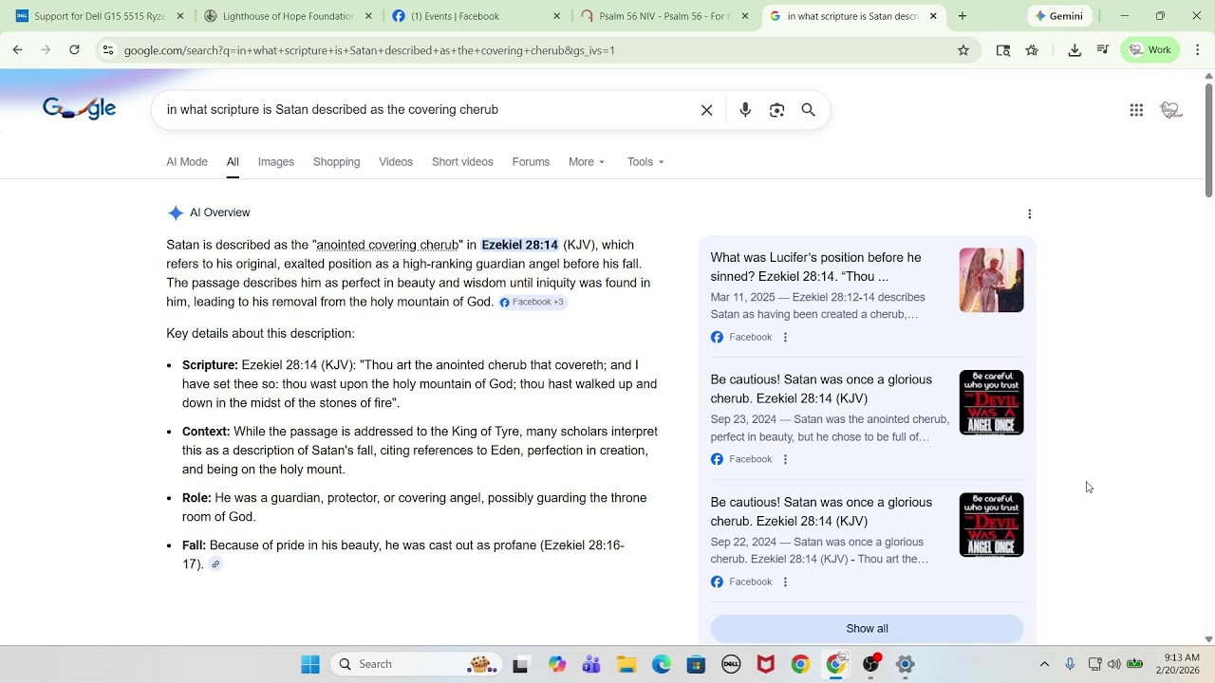Open the Facebook +3 sources chip
1215x683 pixels.
coord(533,303)
